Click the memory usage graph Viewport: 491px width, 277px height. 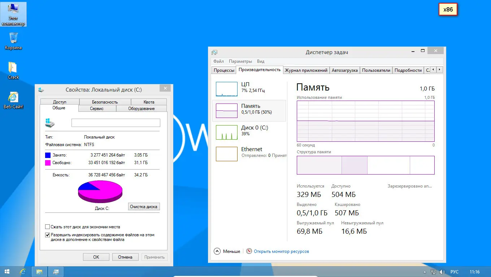click(365, 121)
